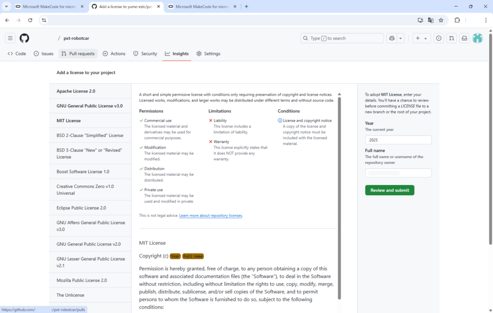Click the translate page icon

(431, 20)
